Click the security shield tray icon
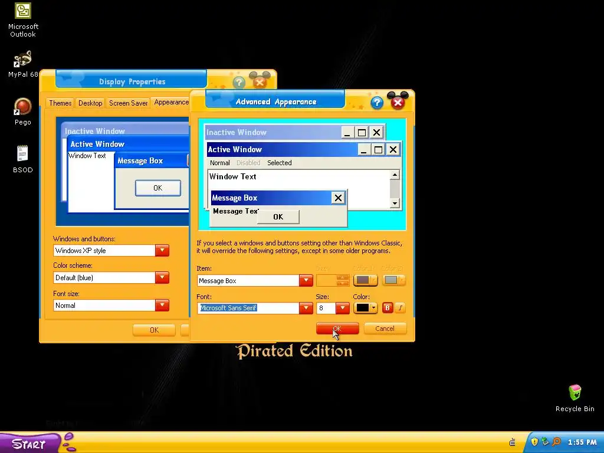The image size is (604, 453). (x=534, y=442)
